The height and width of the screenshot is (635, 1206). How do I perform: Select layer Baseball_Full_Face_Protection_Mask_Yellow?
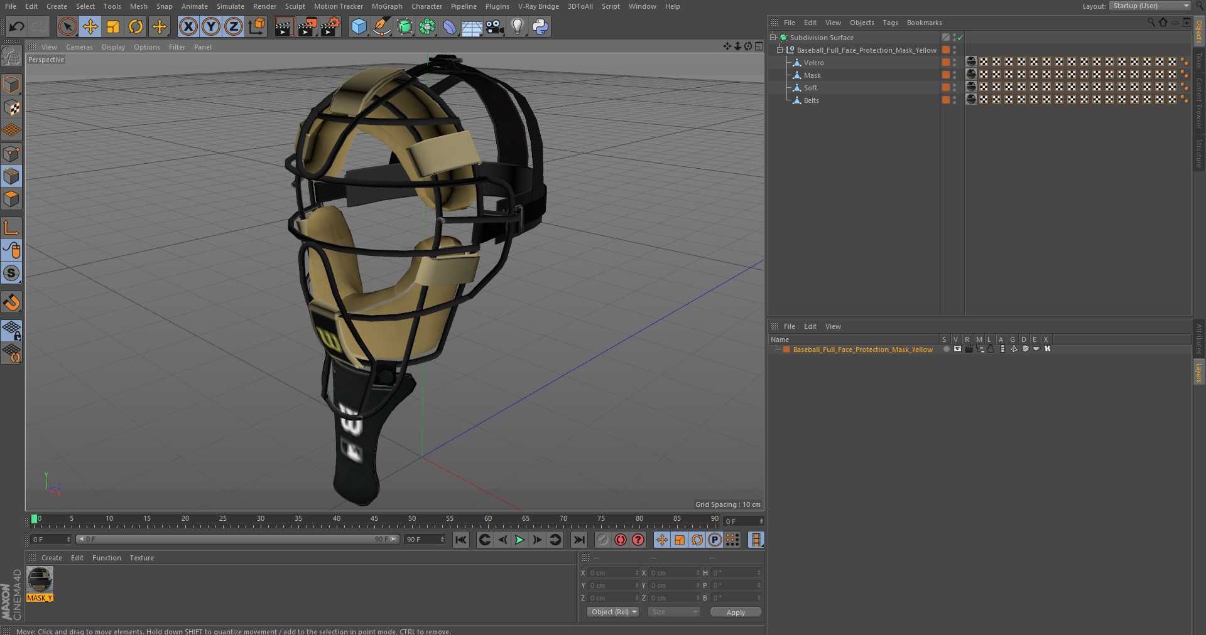tap(862, 350)
